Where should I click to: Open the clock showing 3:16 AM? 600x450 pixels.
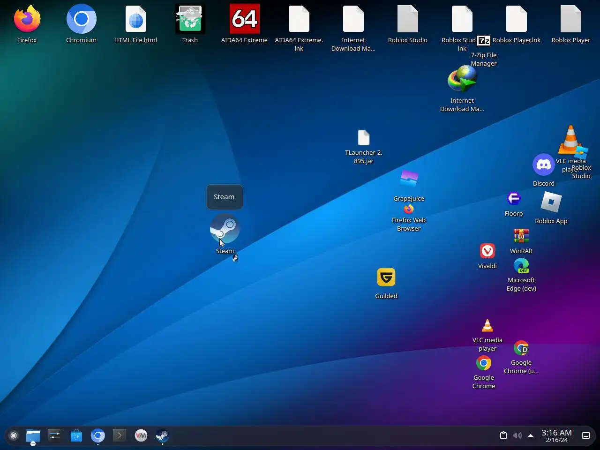tap(557, 436)
